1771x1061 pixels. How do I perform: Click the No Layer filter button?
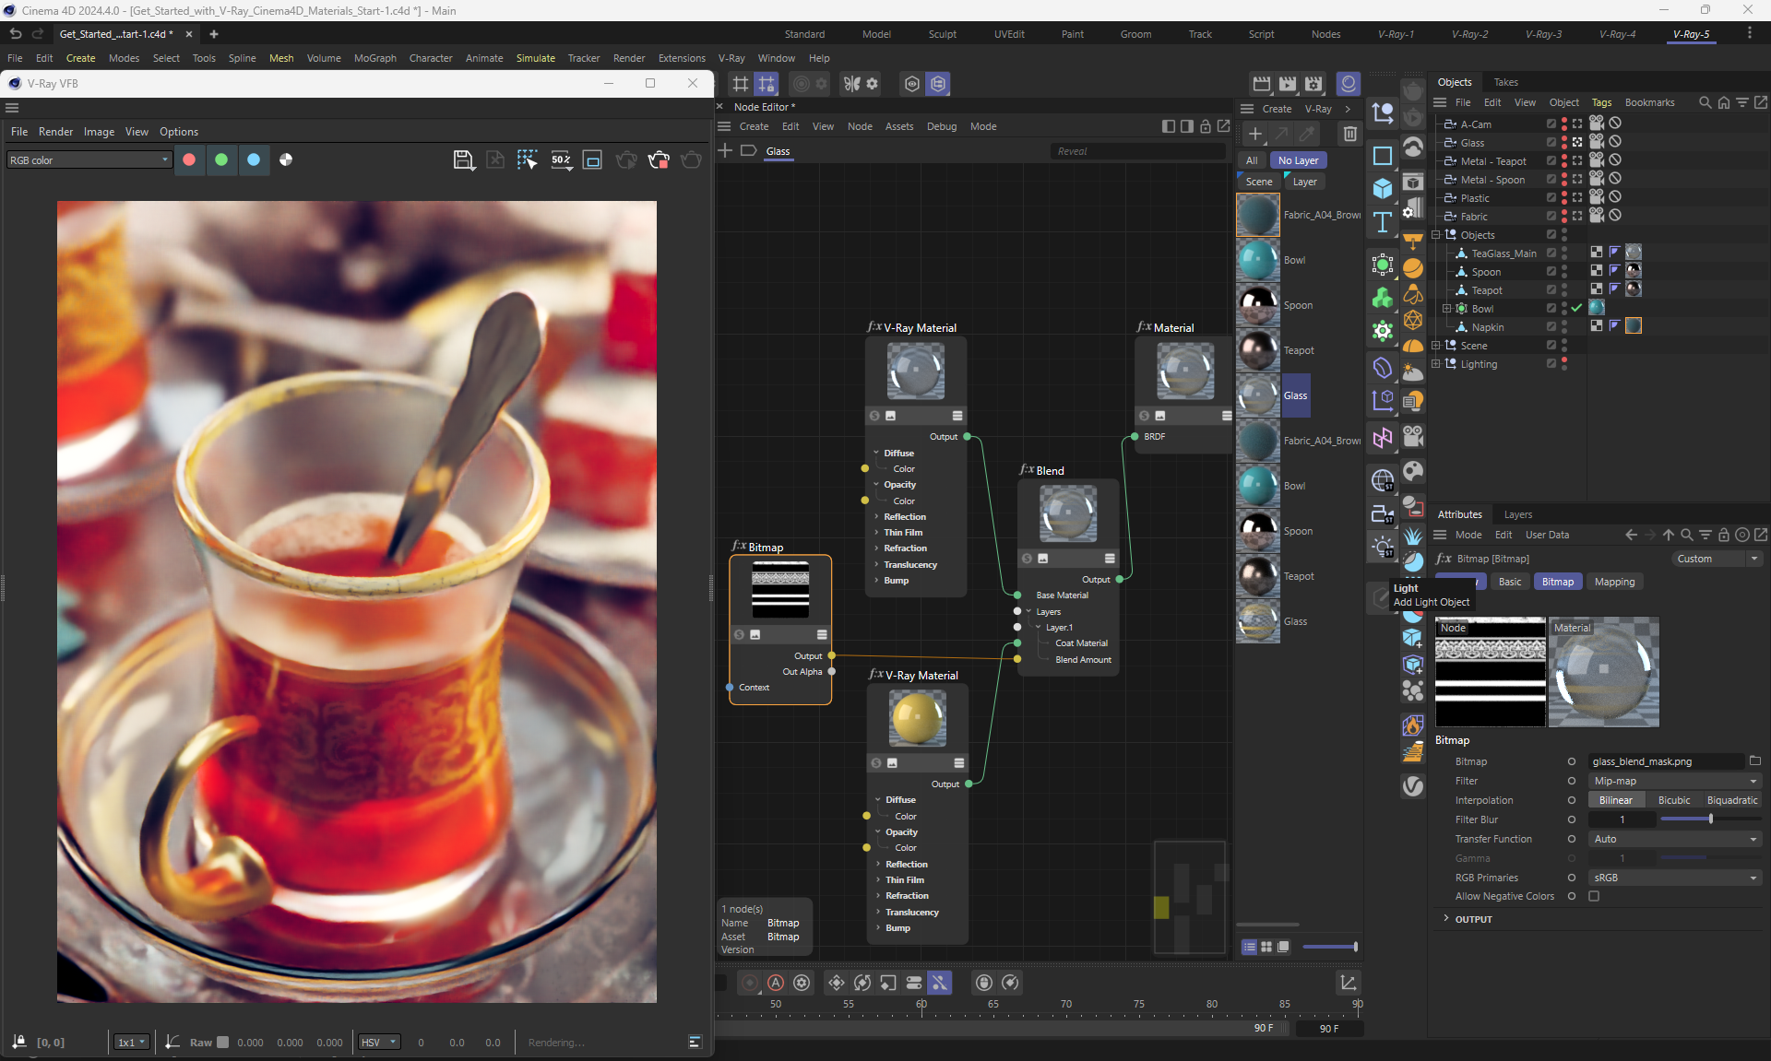[x=1298, y=160]
